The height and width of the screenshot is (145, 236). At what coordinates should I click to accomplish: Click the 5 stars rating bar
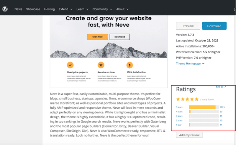click(204, 107)
